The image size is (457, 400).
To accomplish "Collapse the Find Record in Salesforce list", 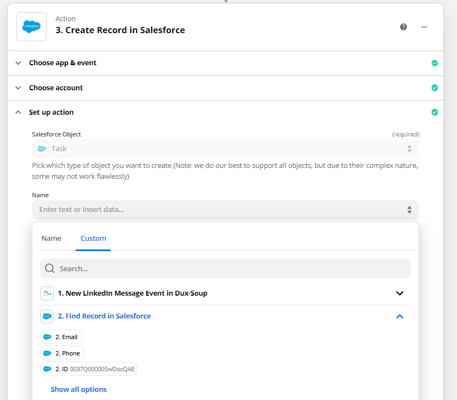I will click(399, 316).
